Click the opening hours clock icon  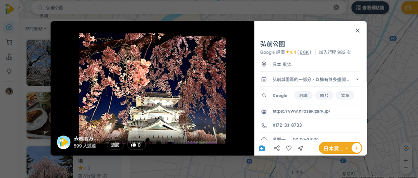coord(264,139)
